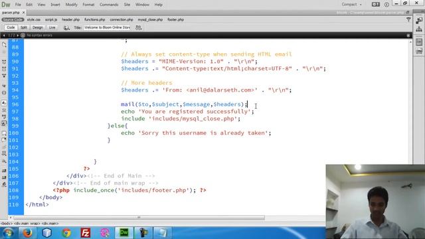Open the Files panel hierarchy icon on right dock
The height and width of the screenshot is (239, 425).
click(419, 29)
